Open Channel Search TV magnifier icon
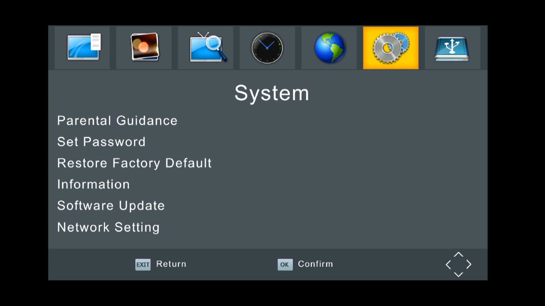The height and width of the screenshot is (306, 545). coord(206,48)
